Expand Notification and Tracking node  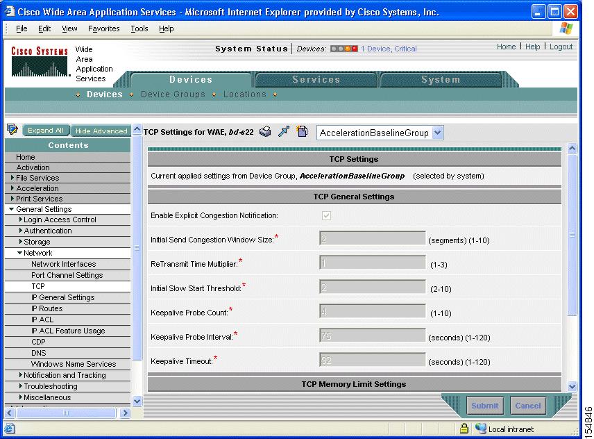pyautogui.click(x=20, y=375)
